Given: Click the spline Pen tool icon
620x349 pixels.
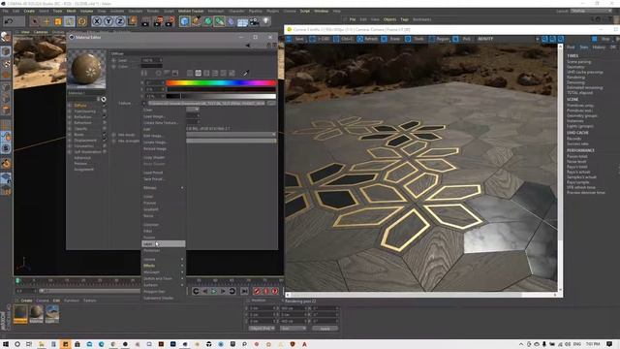Looking at the screenshot, I should click(196, 21).
